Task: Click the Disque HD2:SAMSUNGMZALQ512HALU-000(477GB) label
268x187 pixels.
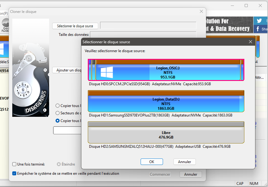Action: (x=131, y=147)
